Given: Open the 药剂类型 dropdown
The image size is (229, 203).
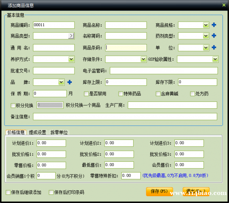Looking at the screenshot, I should click(x=206, y=36).
